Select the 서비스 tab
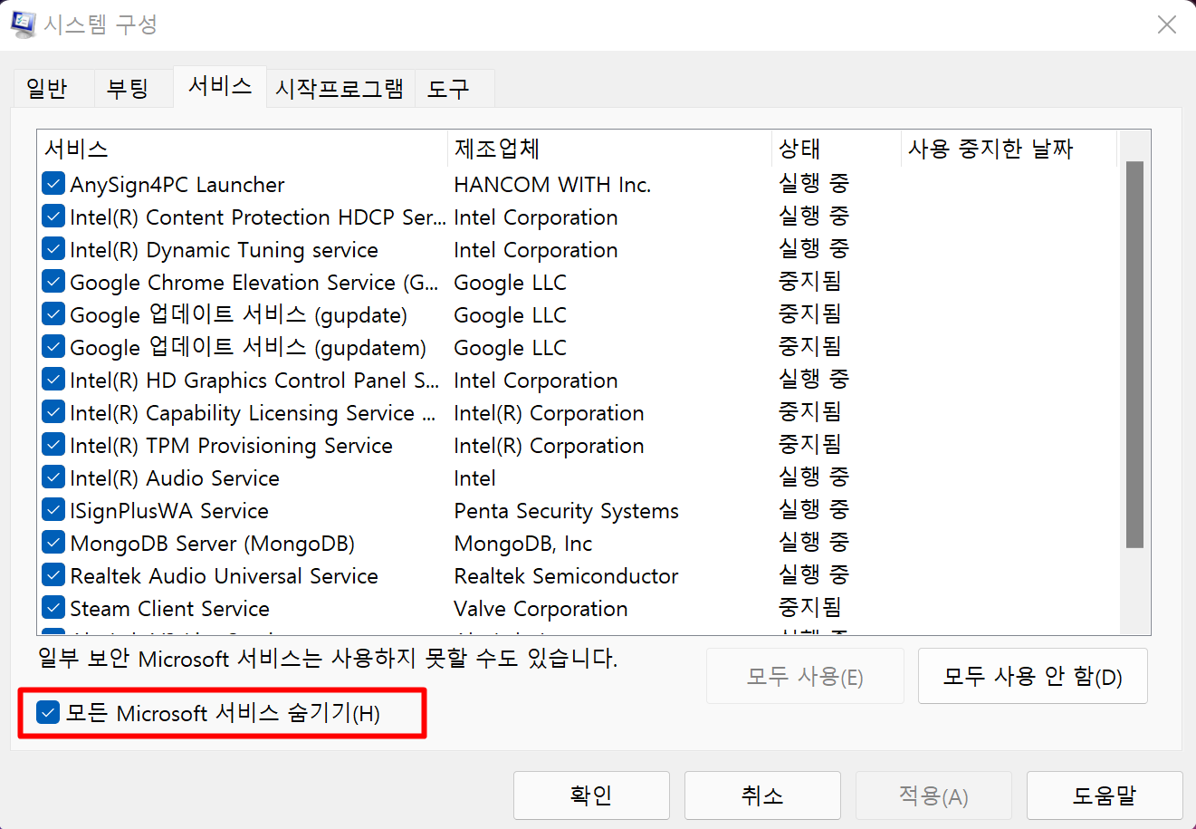The width and height of the screenshot is (1196, 829). pyautogui.click(x=220, y=86)
